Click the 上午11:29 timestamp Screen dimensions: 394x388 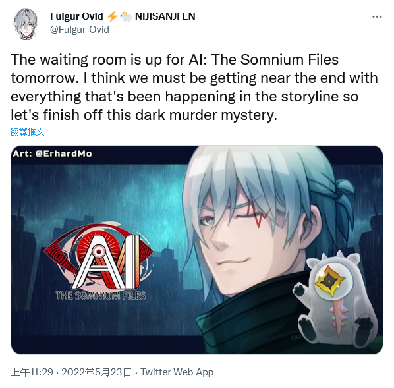[32, 372]
